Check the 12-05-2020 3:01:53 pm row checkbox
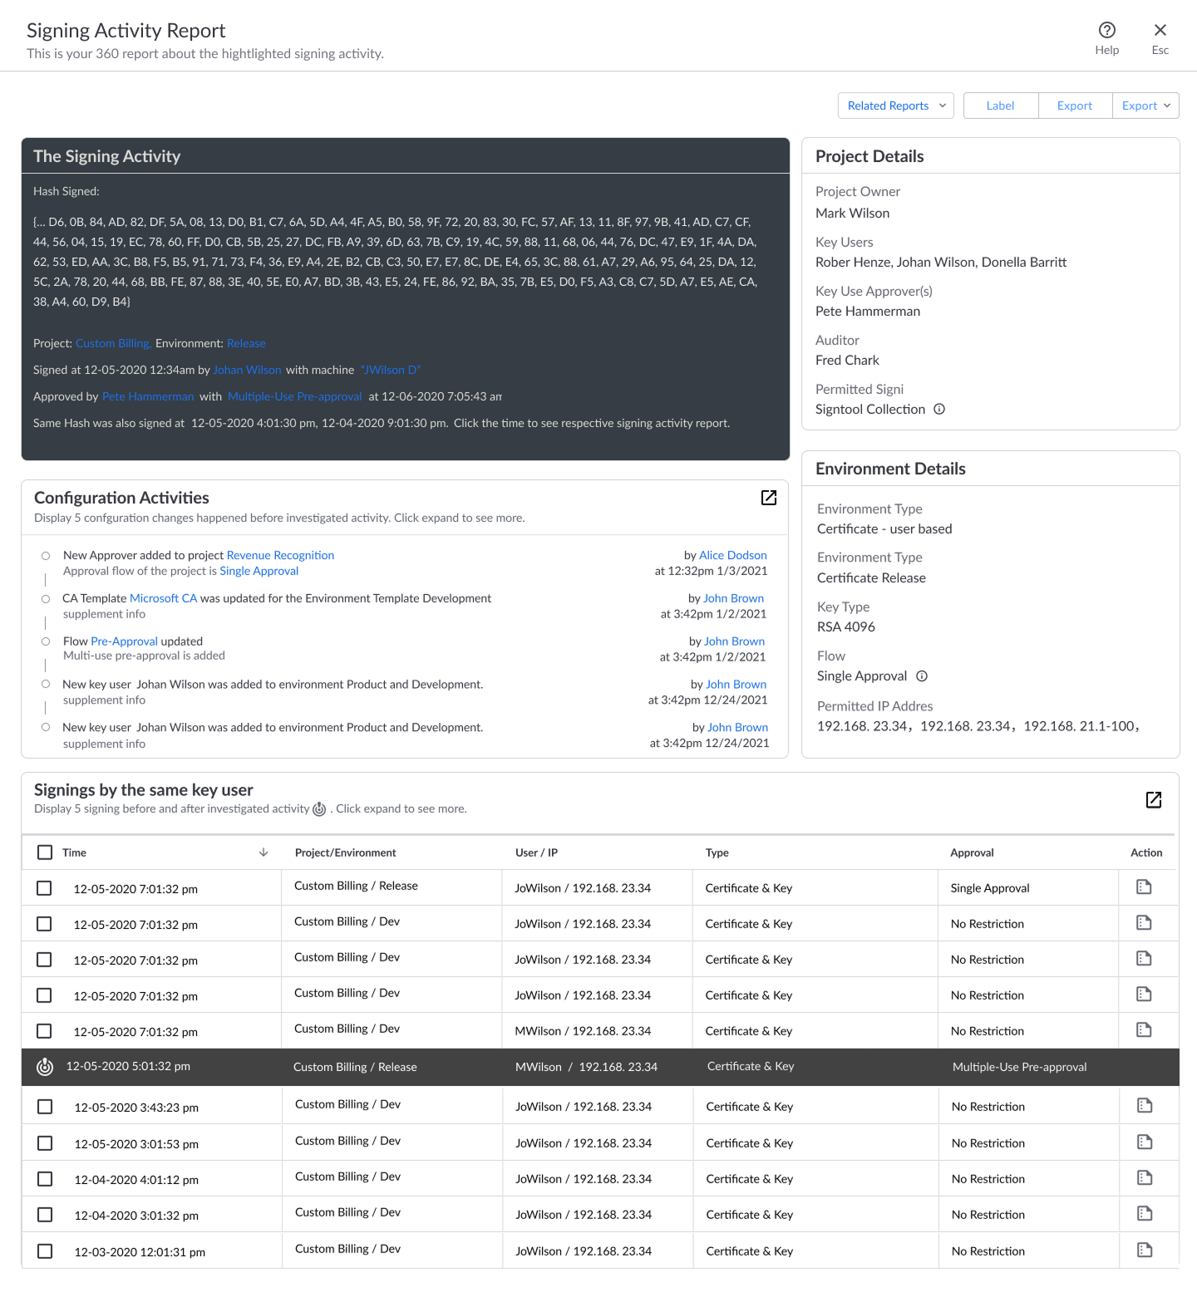This screenshot has height=1292, width=1197. [x=45, y=1143]
